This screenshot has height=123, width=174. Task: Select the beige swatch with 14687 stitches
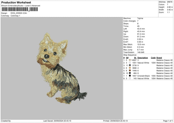tap(130, 60)
